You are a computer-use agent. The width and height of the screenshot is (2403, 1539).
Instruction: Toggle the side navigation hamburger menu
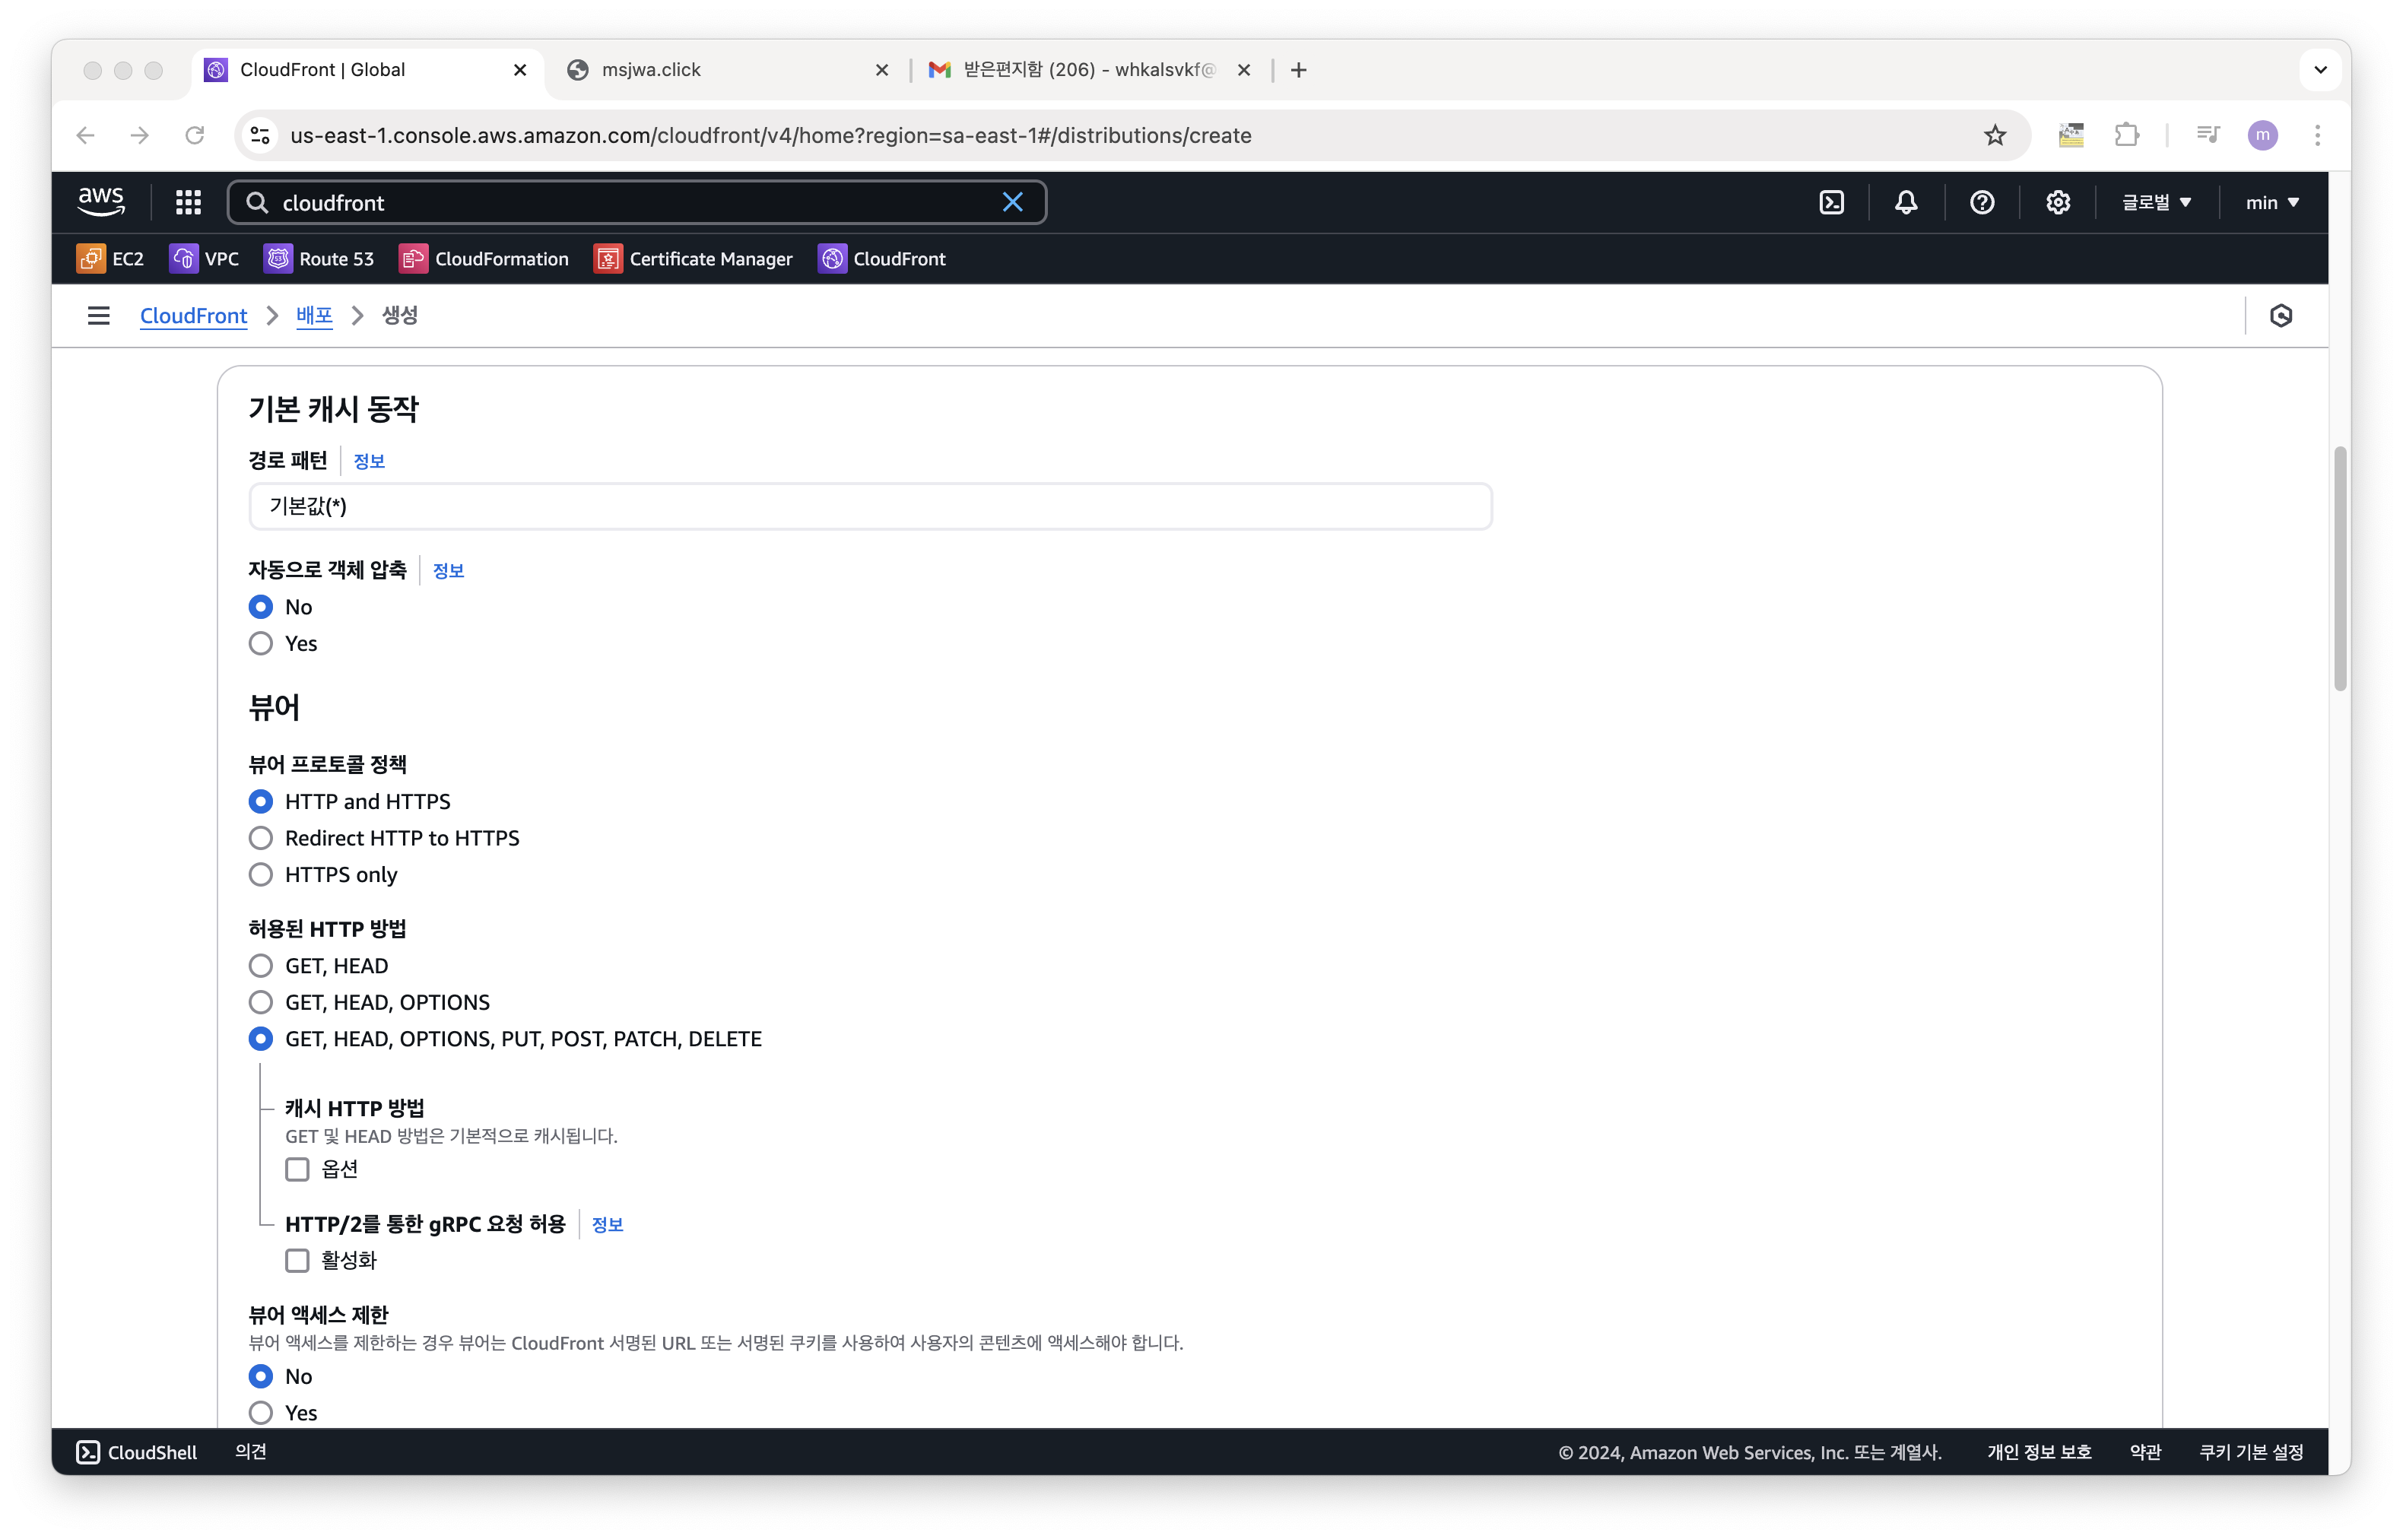pyautogui.click(x=99, y=316)
